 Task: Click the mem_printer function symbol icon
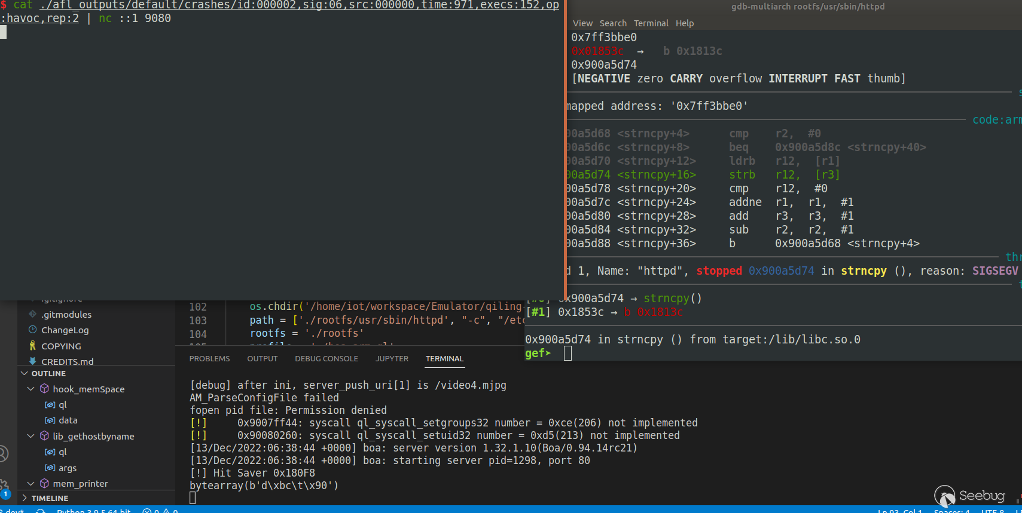[x=44, y=483]
